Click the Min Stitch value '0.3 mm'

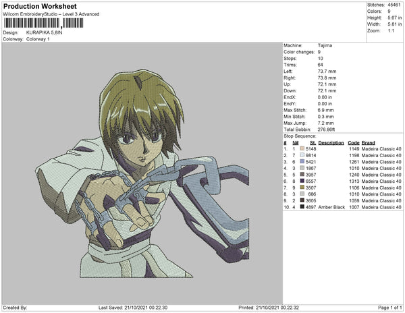(x=326, y=117)
